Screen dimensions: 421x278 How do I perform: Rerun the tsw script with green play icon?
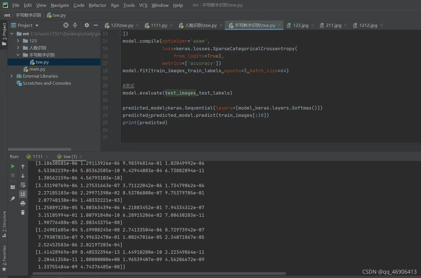pos(13,166)
